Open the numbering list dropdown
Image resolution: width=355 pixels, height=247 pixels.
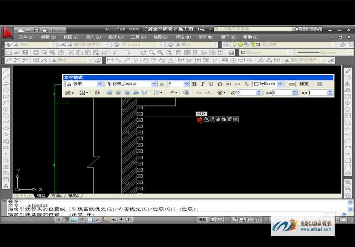[x=173, y=93]
